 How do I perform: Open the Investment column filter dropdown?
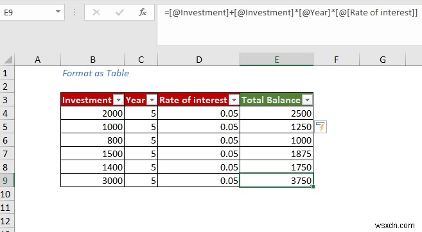point(118,100)
